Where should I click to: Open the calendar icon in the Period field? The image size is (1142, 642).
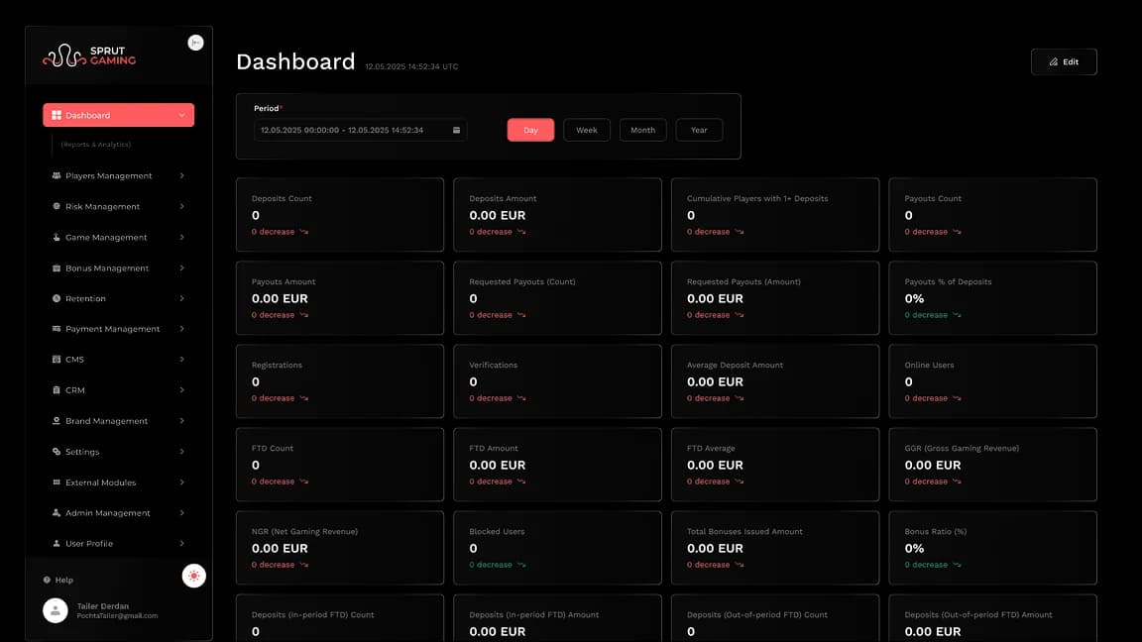tap(455, 129)
